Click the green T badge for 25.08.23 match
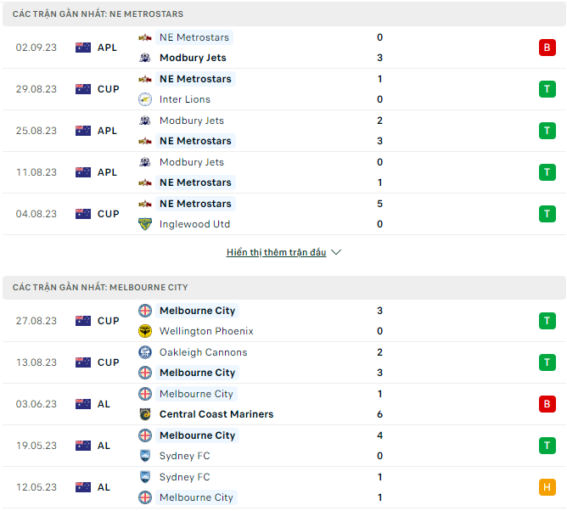This screenshot has width=567, height=511. tap(547, 131)
